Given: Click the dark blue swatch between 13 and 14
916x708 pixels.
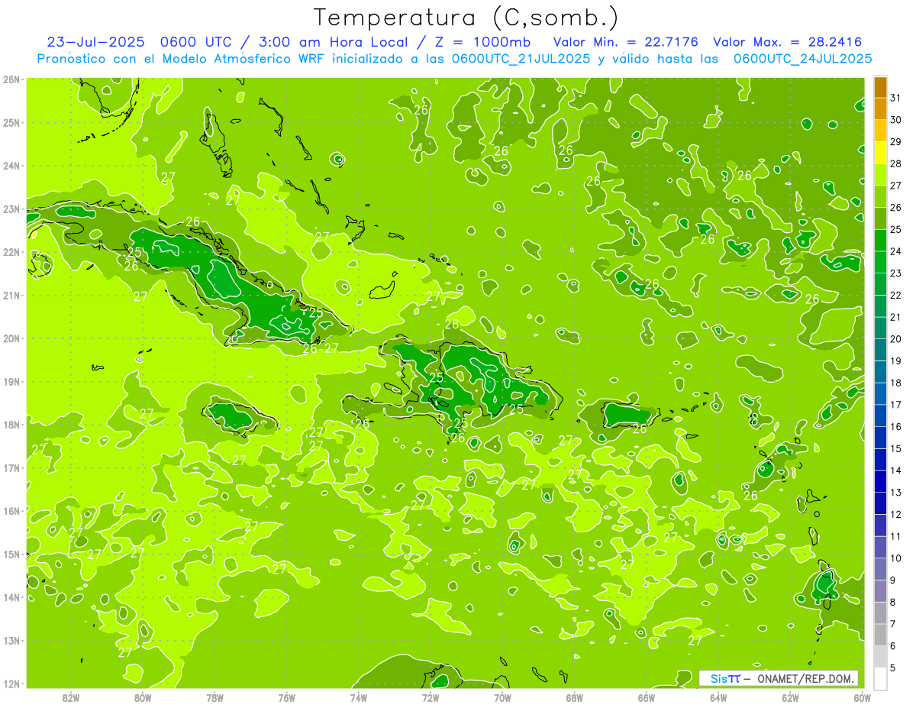Looking at the screenshot, I should click(x=880, y=482).
